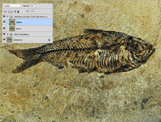Click the Background layer lock icon
This screenshot has width=161, height=122.
(49, 40)
